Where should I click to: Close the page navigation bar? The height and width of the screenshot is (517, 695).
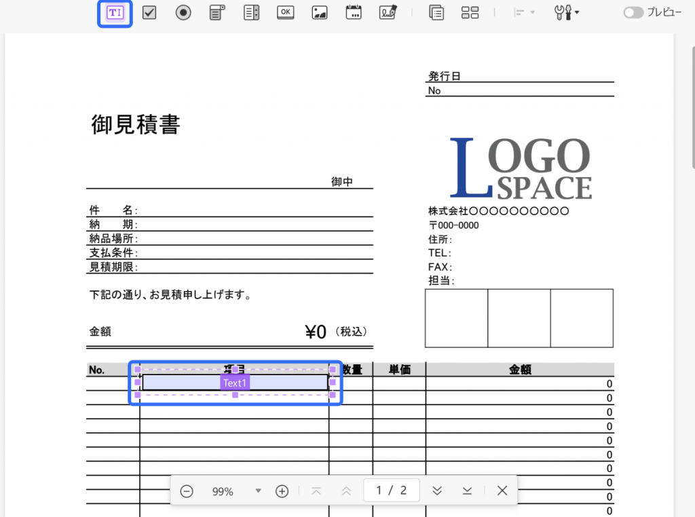click(x=502, y=491)
